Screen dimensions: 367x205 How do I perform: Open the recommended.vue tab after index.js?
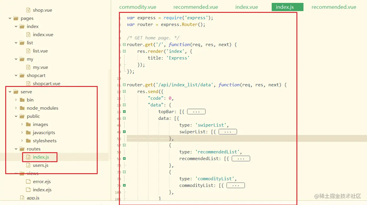point(334,7)
